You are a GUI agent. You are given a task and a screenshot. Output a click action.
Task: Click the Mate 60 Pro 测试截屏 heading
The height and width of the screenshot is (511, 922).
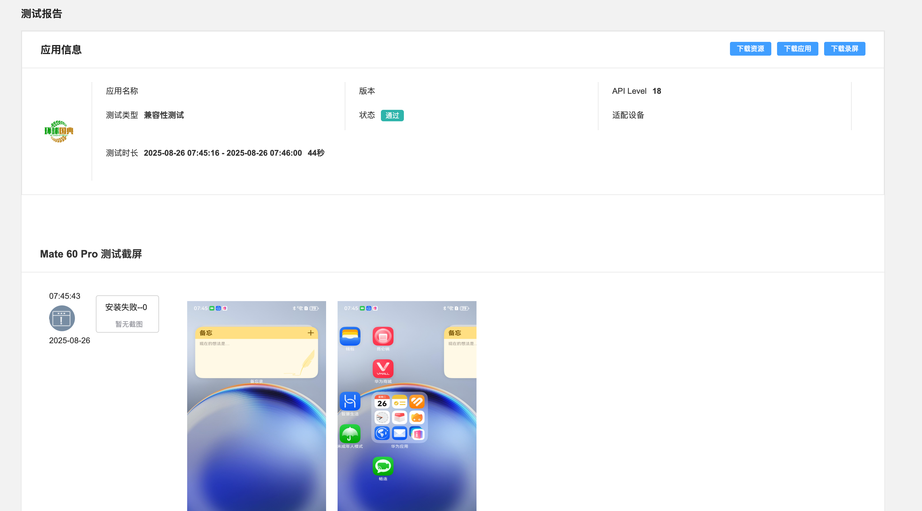click(x=91, y=254)
